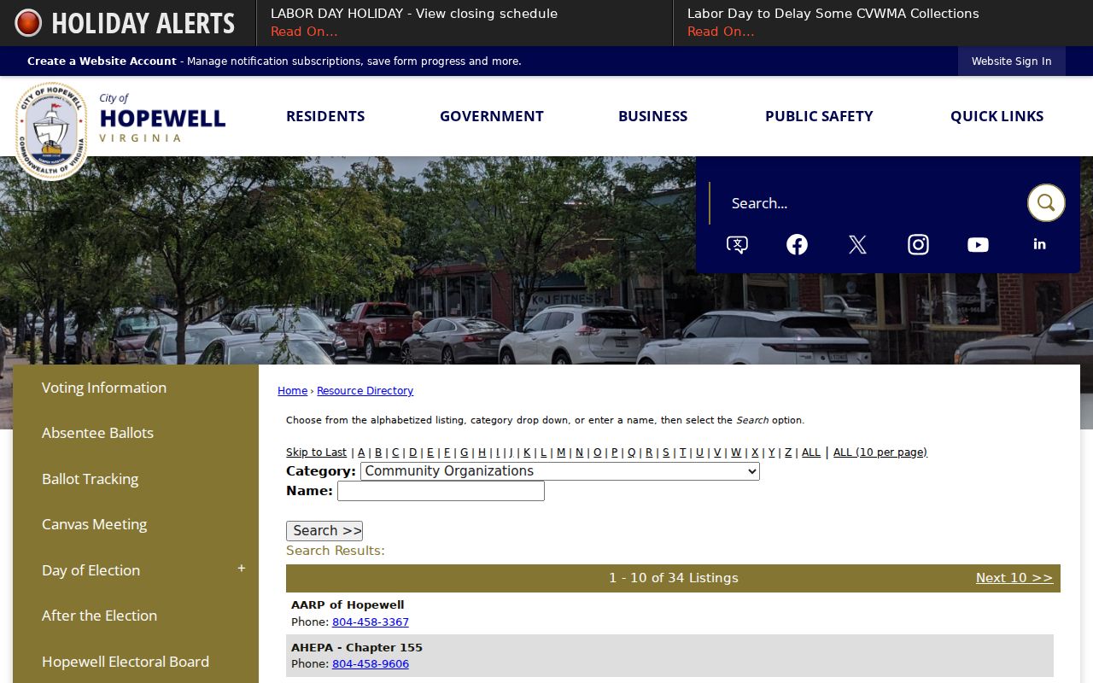Screen dimensions: 1093x683
Task: Open the Category dropdown
Action: pyautogui.click(x=560, y=471)
